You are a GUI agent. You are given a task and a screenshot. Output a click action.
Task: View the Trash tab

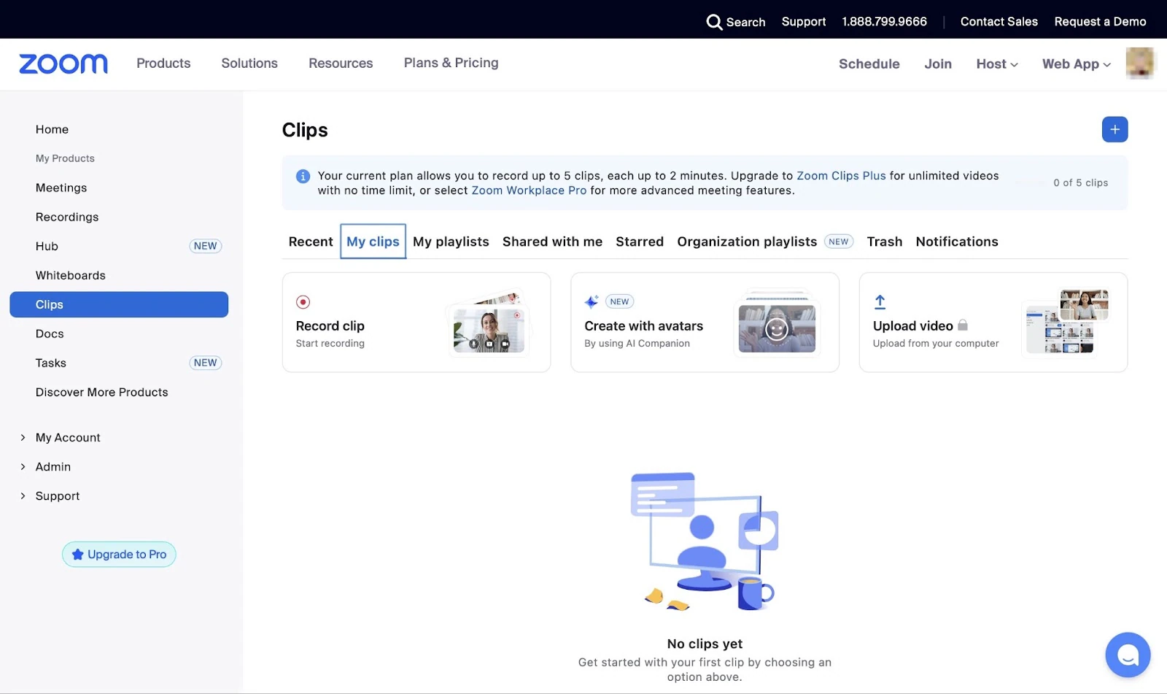click(x=885, y=242)
